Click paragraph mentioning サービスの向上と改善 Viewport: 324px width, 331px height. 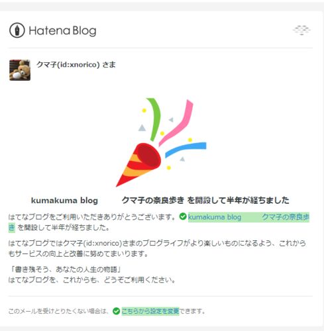pos(157,248)
